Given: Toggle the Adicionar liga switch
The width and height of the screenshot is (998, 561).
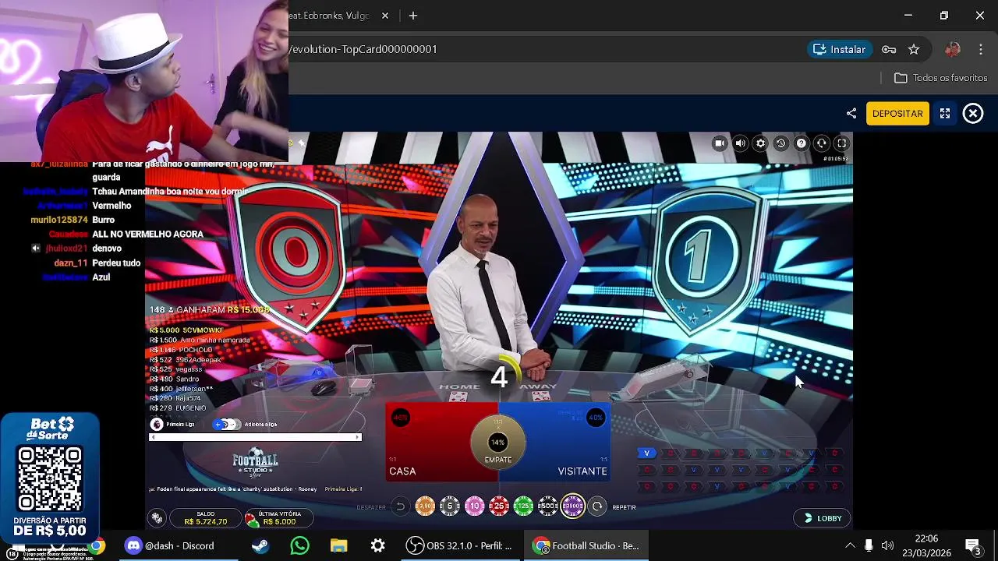Looking at the screenshot, I should [227, 425].
